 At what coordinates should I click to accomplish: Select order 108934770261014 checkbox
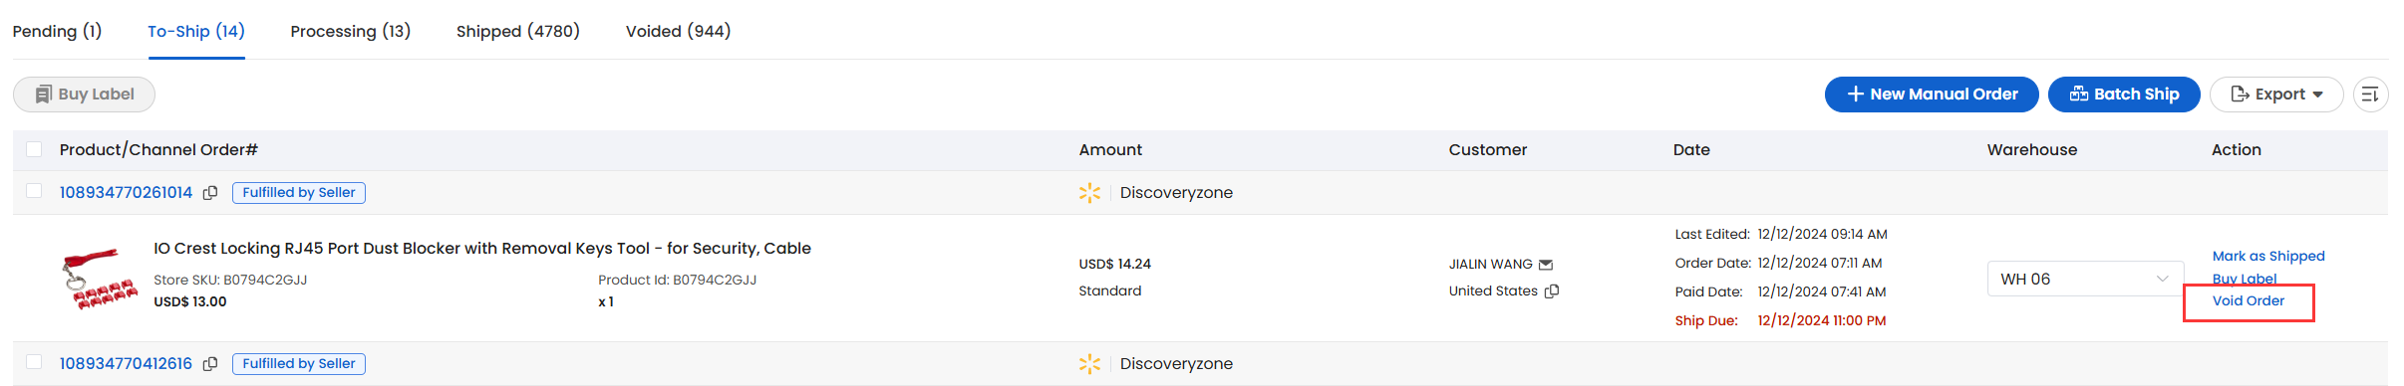pos(34,191)
